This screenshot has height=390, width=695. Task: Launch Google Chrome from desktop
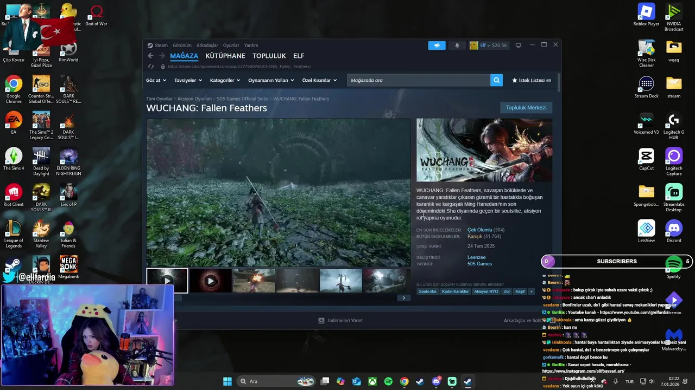pos(14,90)
